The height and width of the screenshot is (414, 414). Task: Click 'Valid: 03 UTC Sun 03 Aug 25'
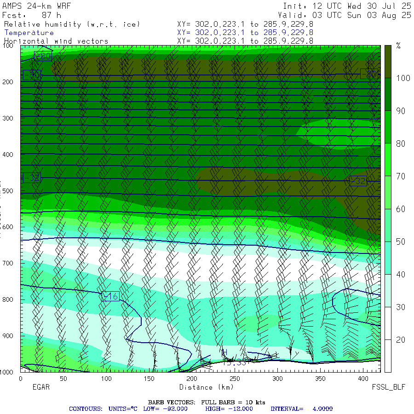pyautogui.click(x=344, y=15)
